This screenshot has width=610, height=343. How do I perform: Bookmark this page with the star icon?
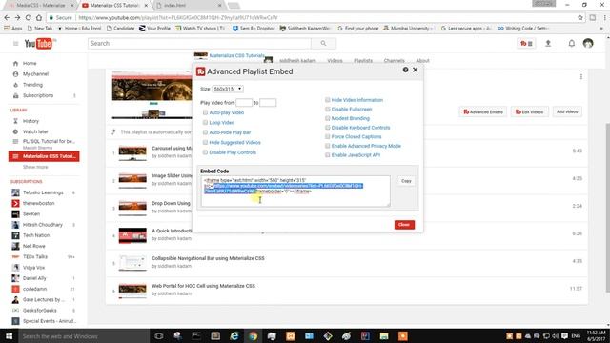tap(580, 17)
